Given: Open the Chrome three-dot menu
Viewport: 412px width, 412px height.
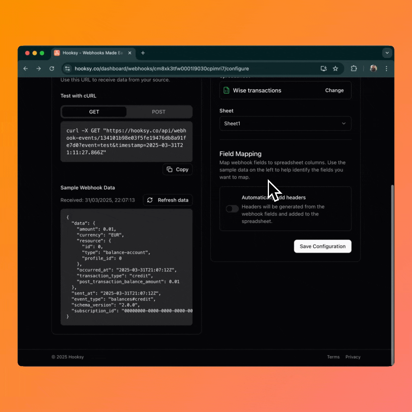Looking at the screenshot, I should pyautogui.click(x=386, y=69).
